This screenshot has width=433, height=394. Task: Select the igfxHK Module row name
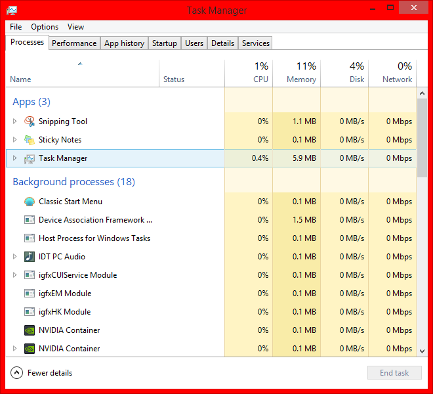[x=64, y=312]
